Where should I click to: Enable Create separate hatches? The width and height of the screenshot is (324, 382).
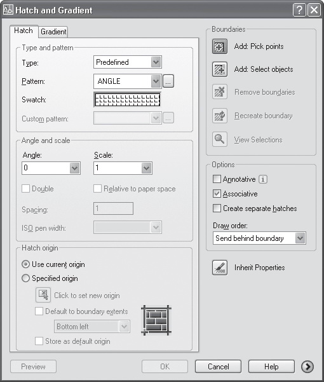(217, 208)
